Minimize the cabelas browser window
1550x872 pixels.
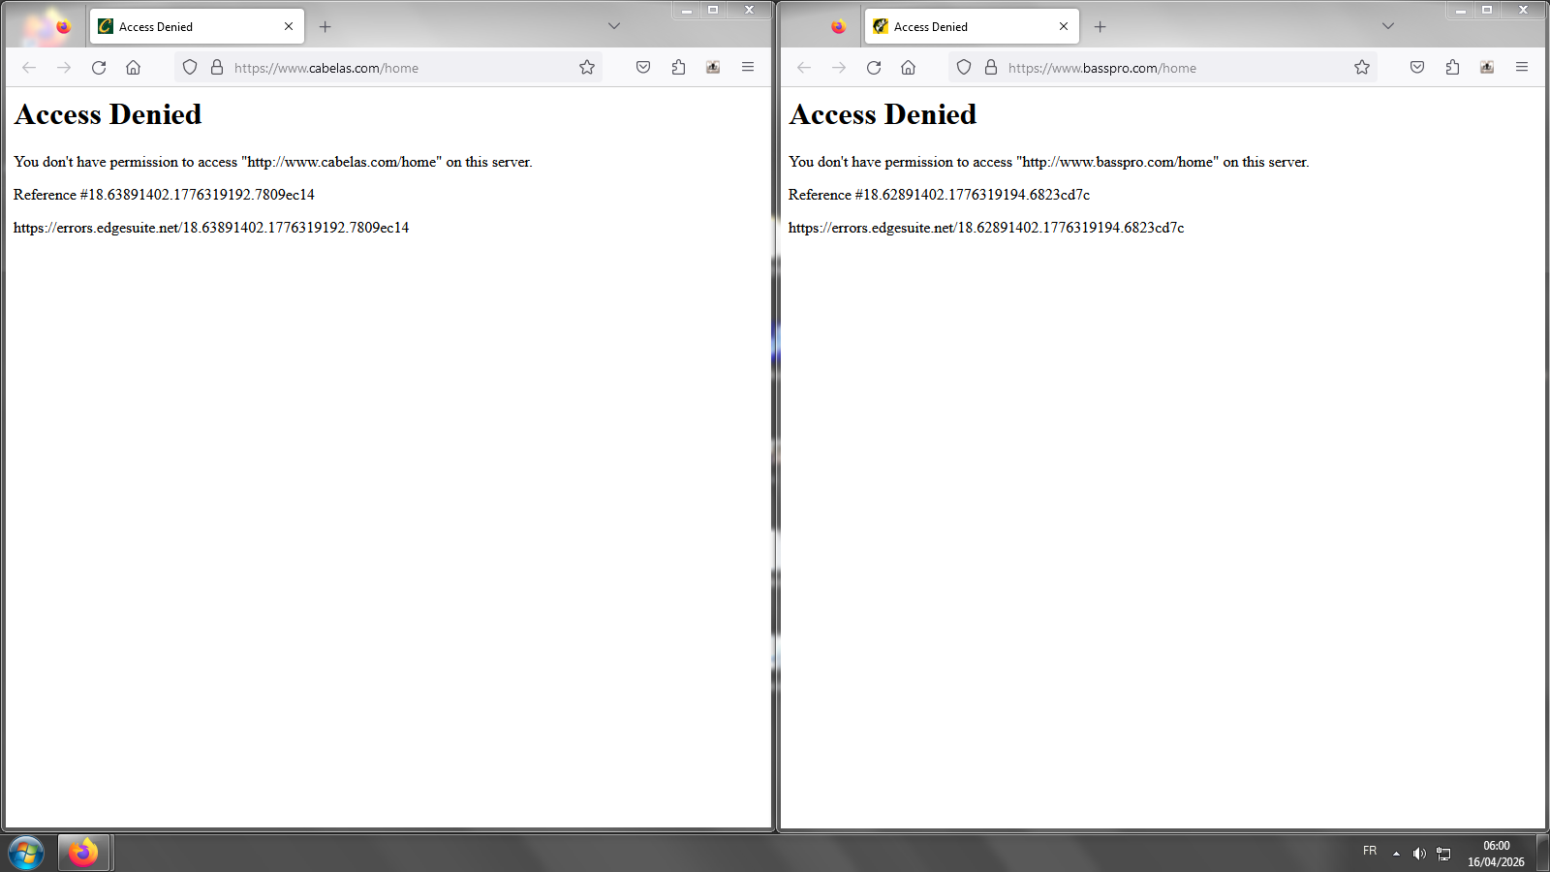point(687,10)
